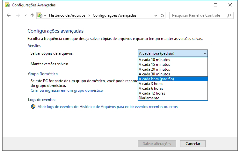Click Configurações Avançadas breadcrumb segment

114,15
